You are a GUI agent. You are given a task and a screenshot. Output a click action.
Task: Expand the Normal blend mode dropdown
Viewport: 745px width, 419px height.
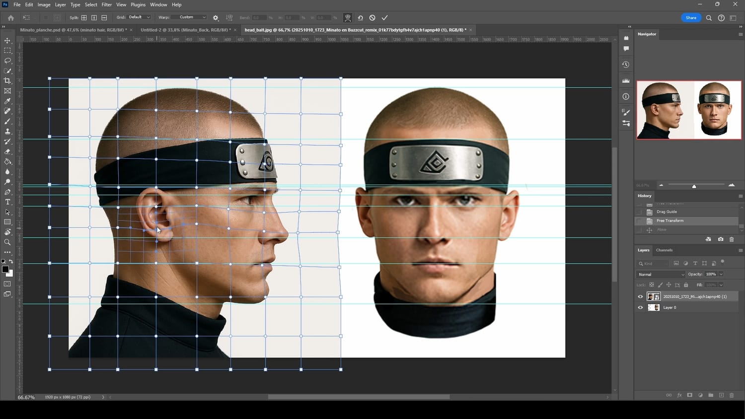click(x=661, y=275)
